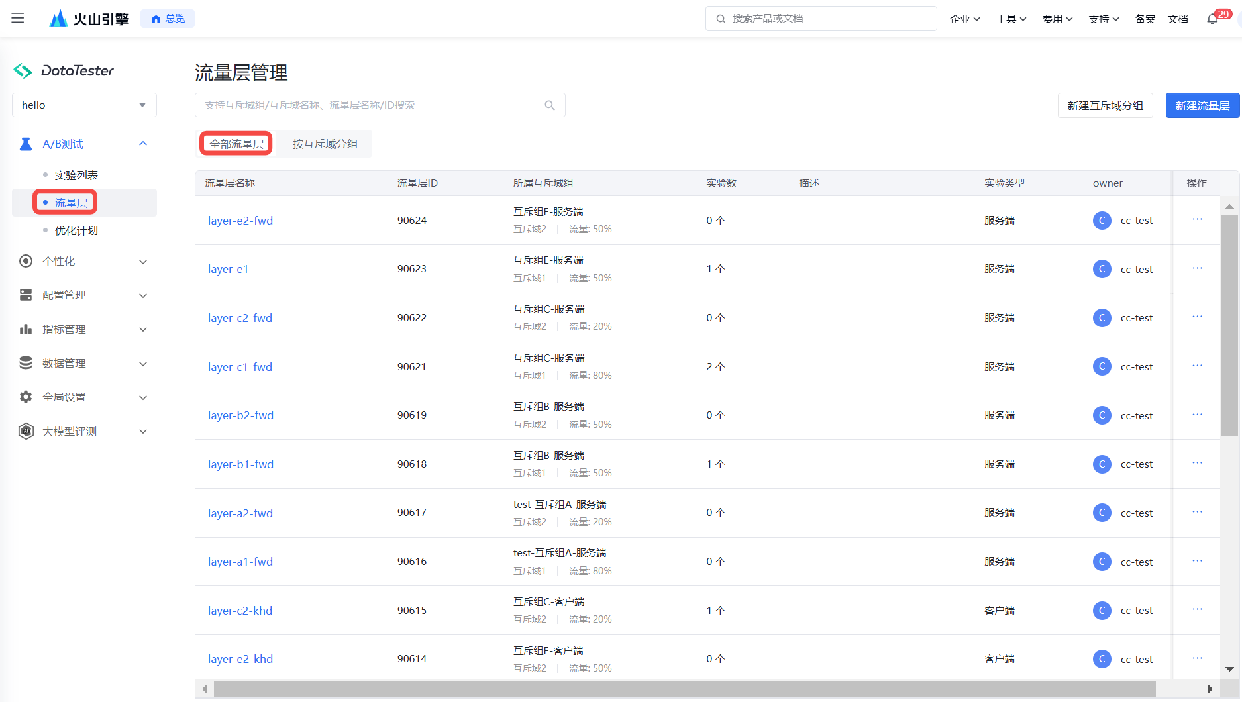
Task: Open the layer-e2-fwd link
Action: point(240,221)
